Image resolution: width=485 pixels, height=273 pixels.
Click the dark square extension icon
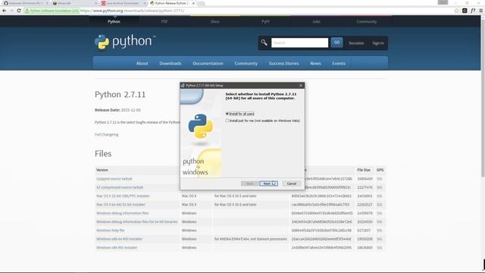[465, 11]
